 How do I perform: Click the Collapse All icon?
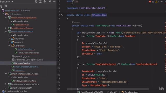[x=45, y=2]
